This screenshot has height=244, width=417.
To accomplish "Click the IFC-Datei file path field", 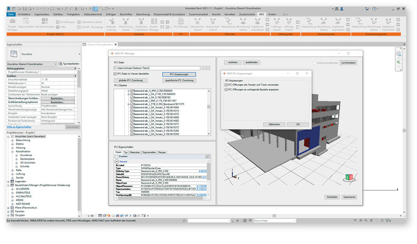I will [157, 68].
